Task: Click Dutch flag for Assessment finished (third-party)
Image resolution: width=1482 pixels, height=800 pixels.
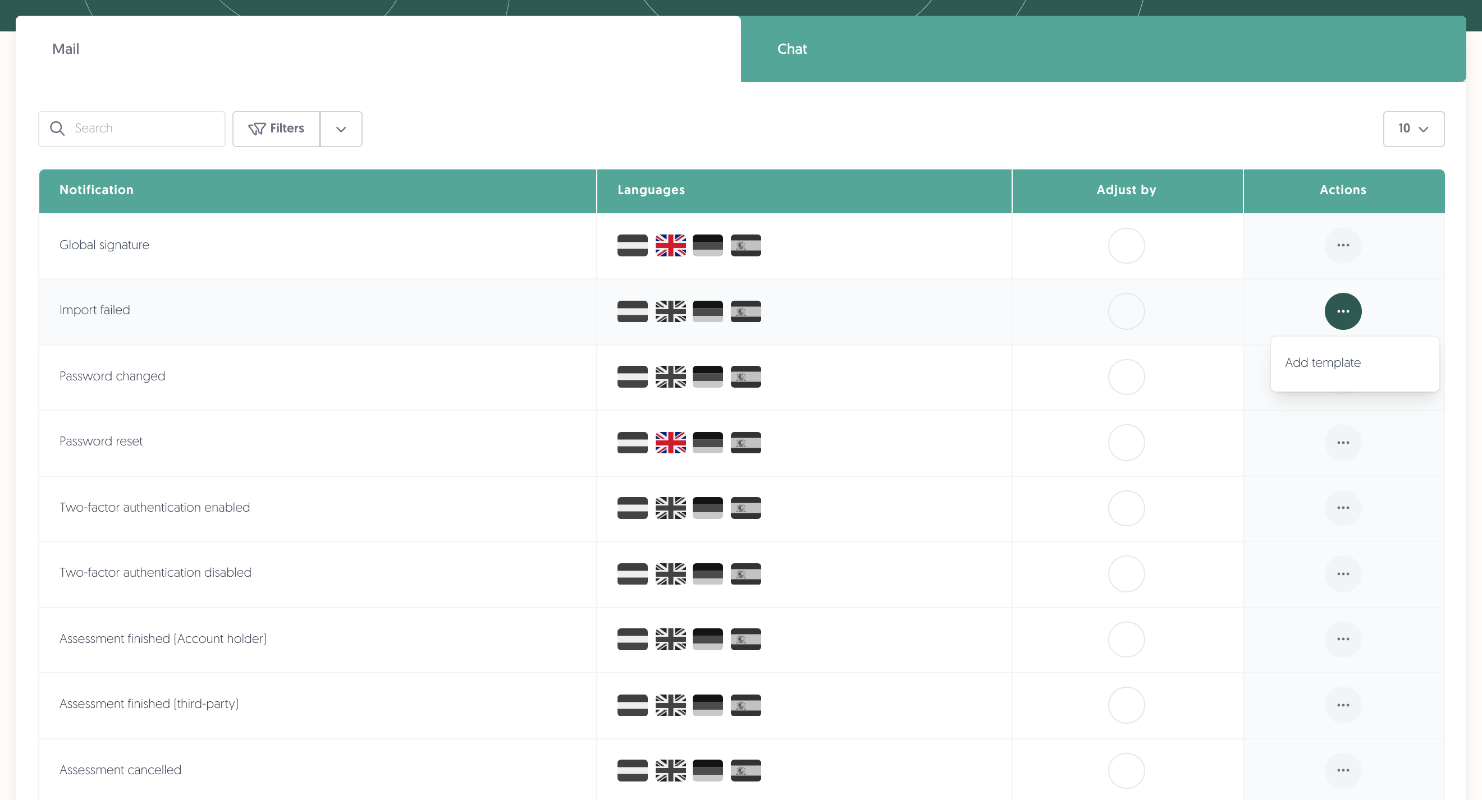Action: coord(632,705)
